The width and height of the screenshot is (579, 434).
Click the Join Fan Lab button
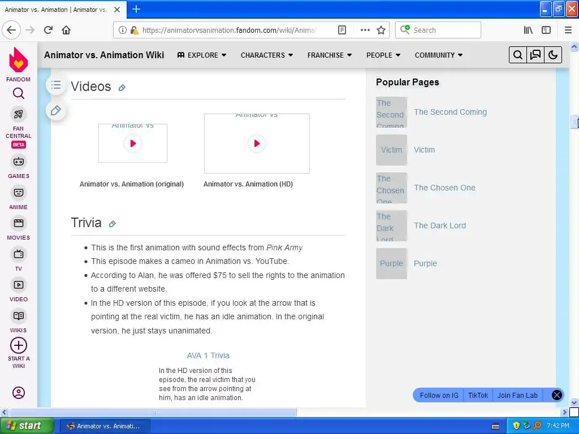pos(517,395)
